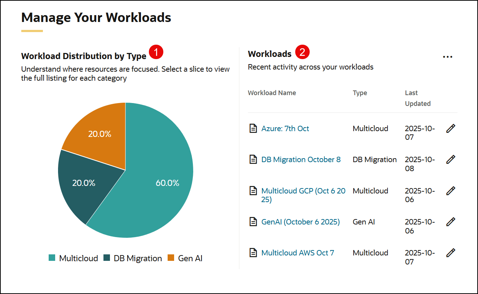This screenshot has width=478, height=294.
Task: Select the edit pencil for DB Migration October 8
Action: (451, 159)
